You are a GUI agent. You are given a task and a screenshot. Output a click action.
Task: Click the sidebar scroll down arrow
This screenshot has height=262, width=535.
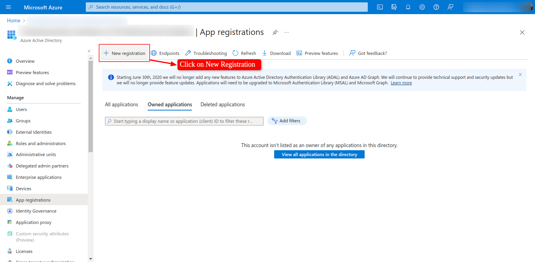[x=91, y=259]
